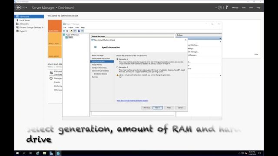278x156 pixels.
Task: Collapse the selected server section in Actions pane
Action: (x=220, y=39)
